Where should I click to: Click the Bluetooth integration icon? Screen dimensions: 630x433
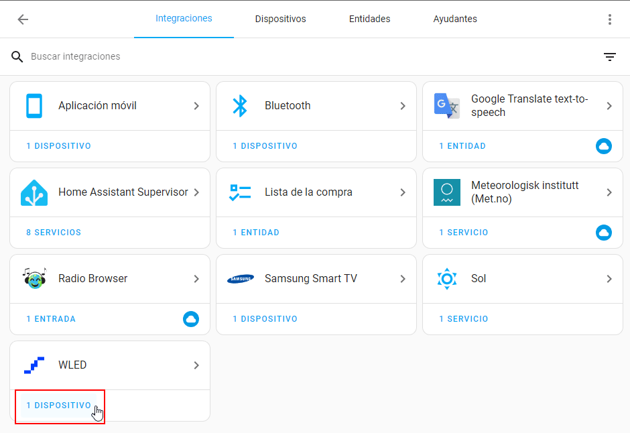coord(240,106)
